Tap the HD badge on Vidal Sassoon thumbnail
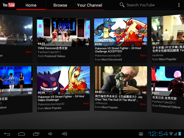The width and height of the screenshot is (184, 138). pos(87,44)
